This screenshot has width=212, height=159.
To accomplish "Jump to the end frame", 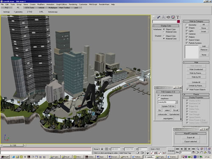I will click(x=193, y=149).
